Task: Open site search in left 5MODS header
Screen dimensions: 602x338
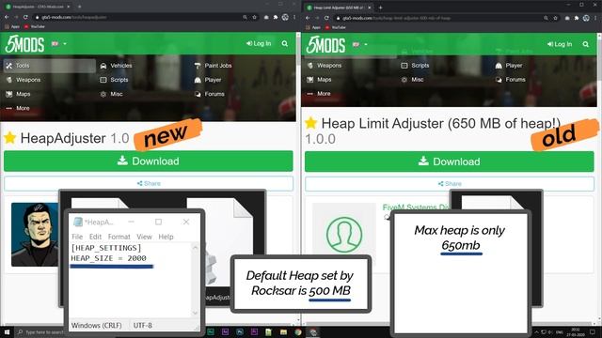Action: point(284,44)
